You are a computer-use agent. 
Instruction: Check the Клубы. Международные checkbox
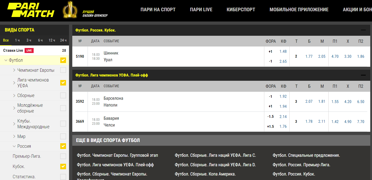coord(63,124)
